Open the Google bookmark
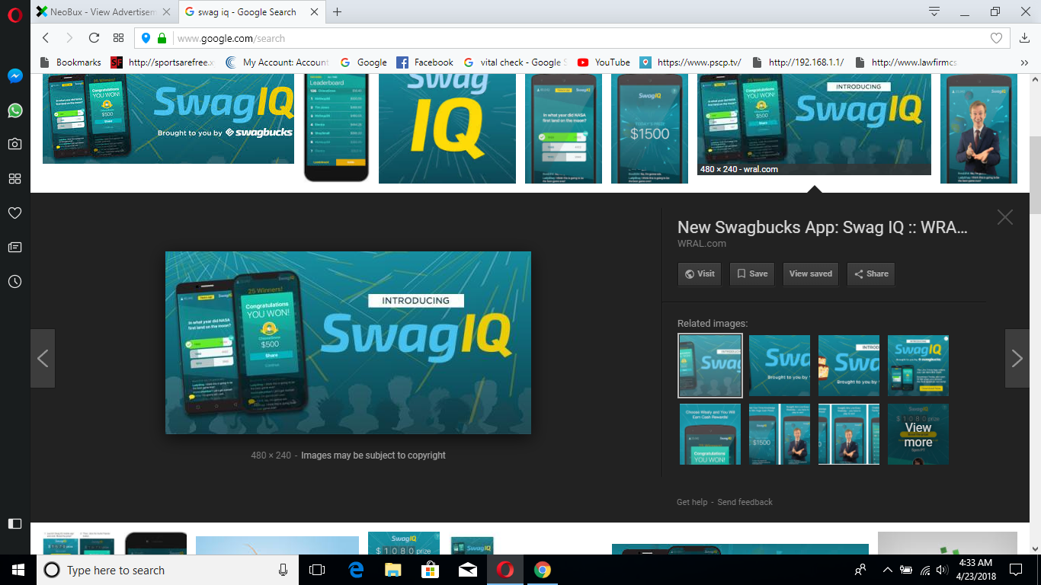The image size is (1041, 585). (364, 62)
